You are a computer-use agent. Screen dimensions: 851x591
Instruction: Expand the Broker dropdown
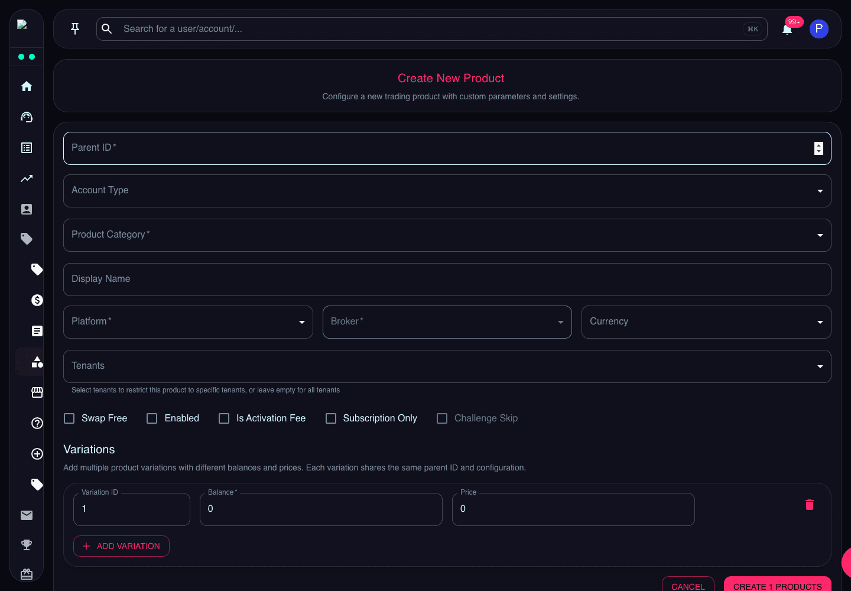pos(447,322)
